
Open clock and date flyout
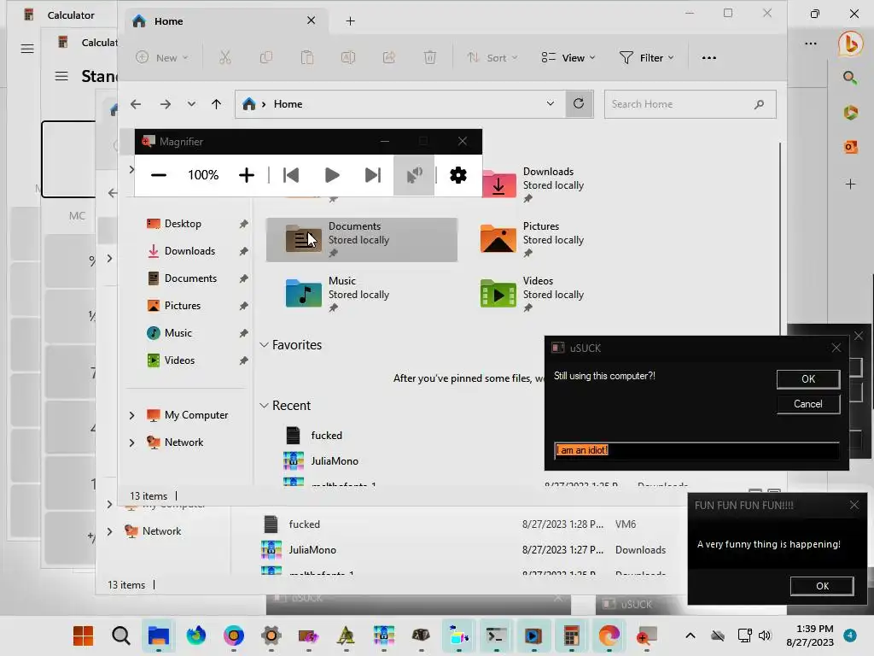pos(810,635)
